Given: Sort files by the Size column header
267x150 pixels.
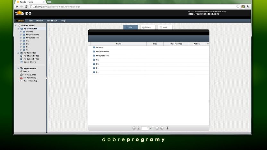Looking at the screenshot, I should tap(155, 44).
